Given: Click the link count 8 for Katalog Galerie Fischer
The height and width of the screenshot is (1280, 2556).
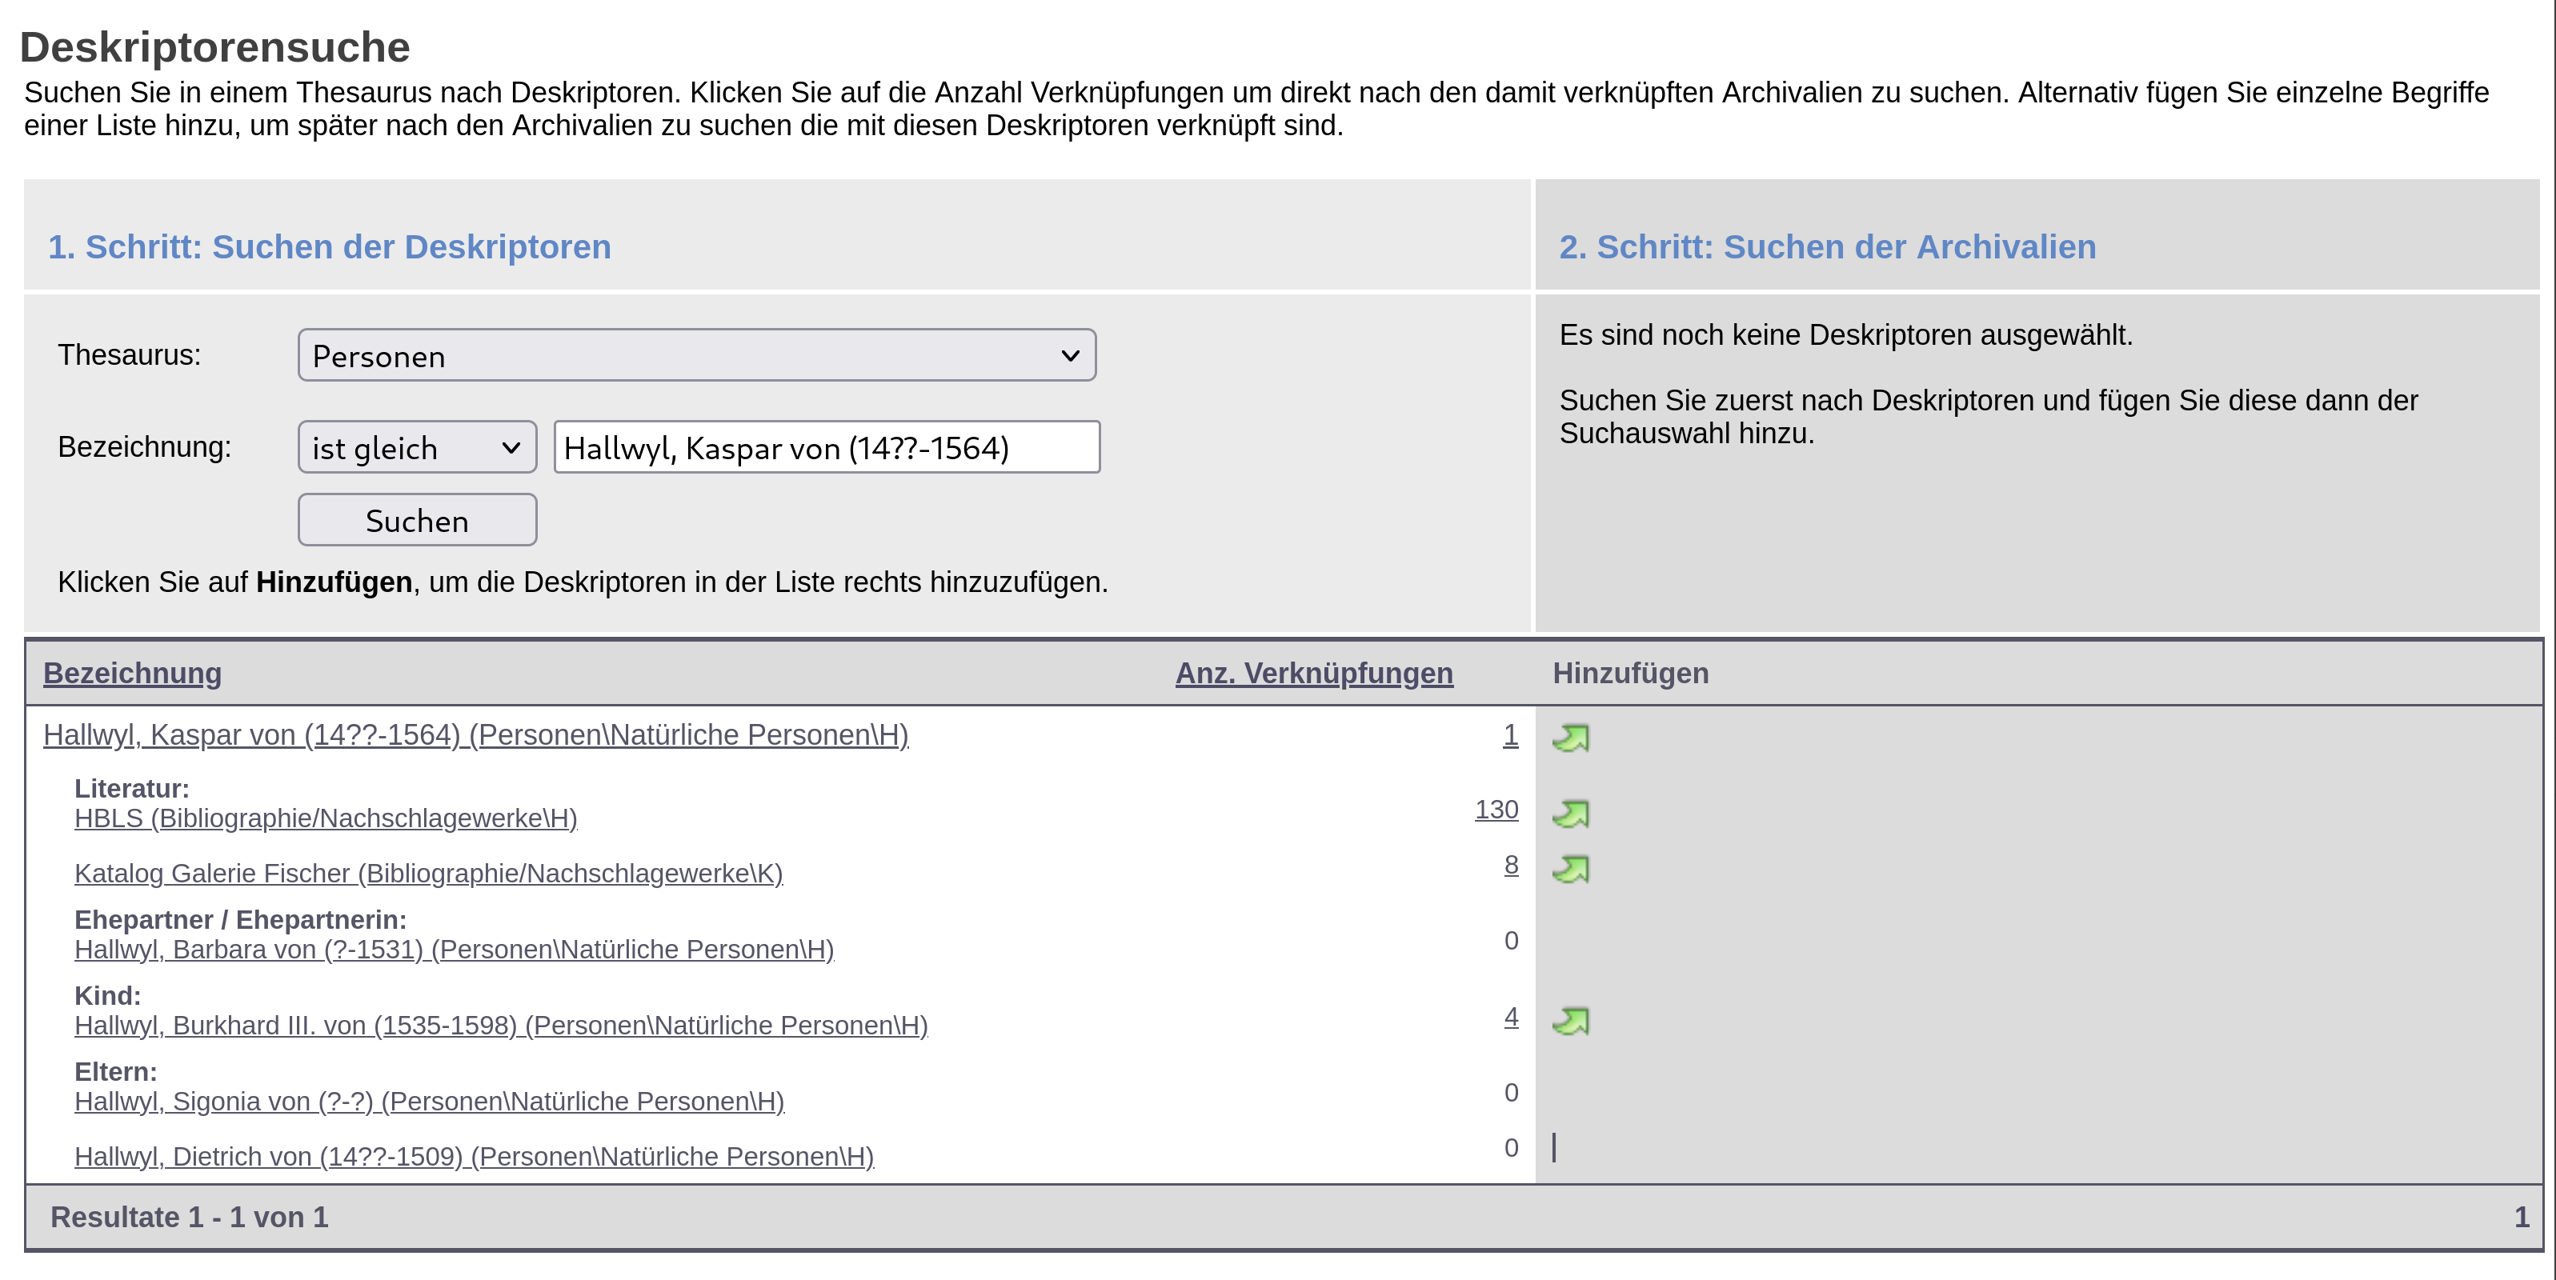Looking at the screenshot, I should [1511, 866].
